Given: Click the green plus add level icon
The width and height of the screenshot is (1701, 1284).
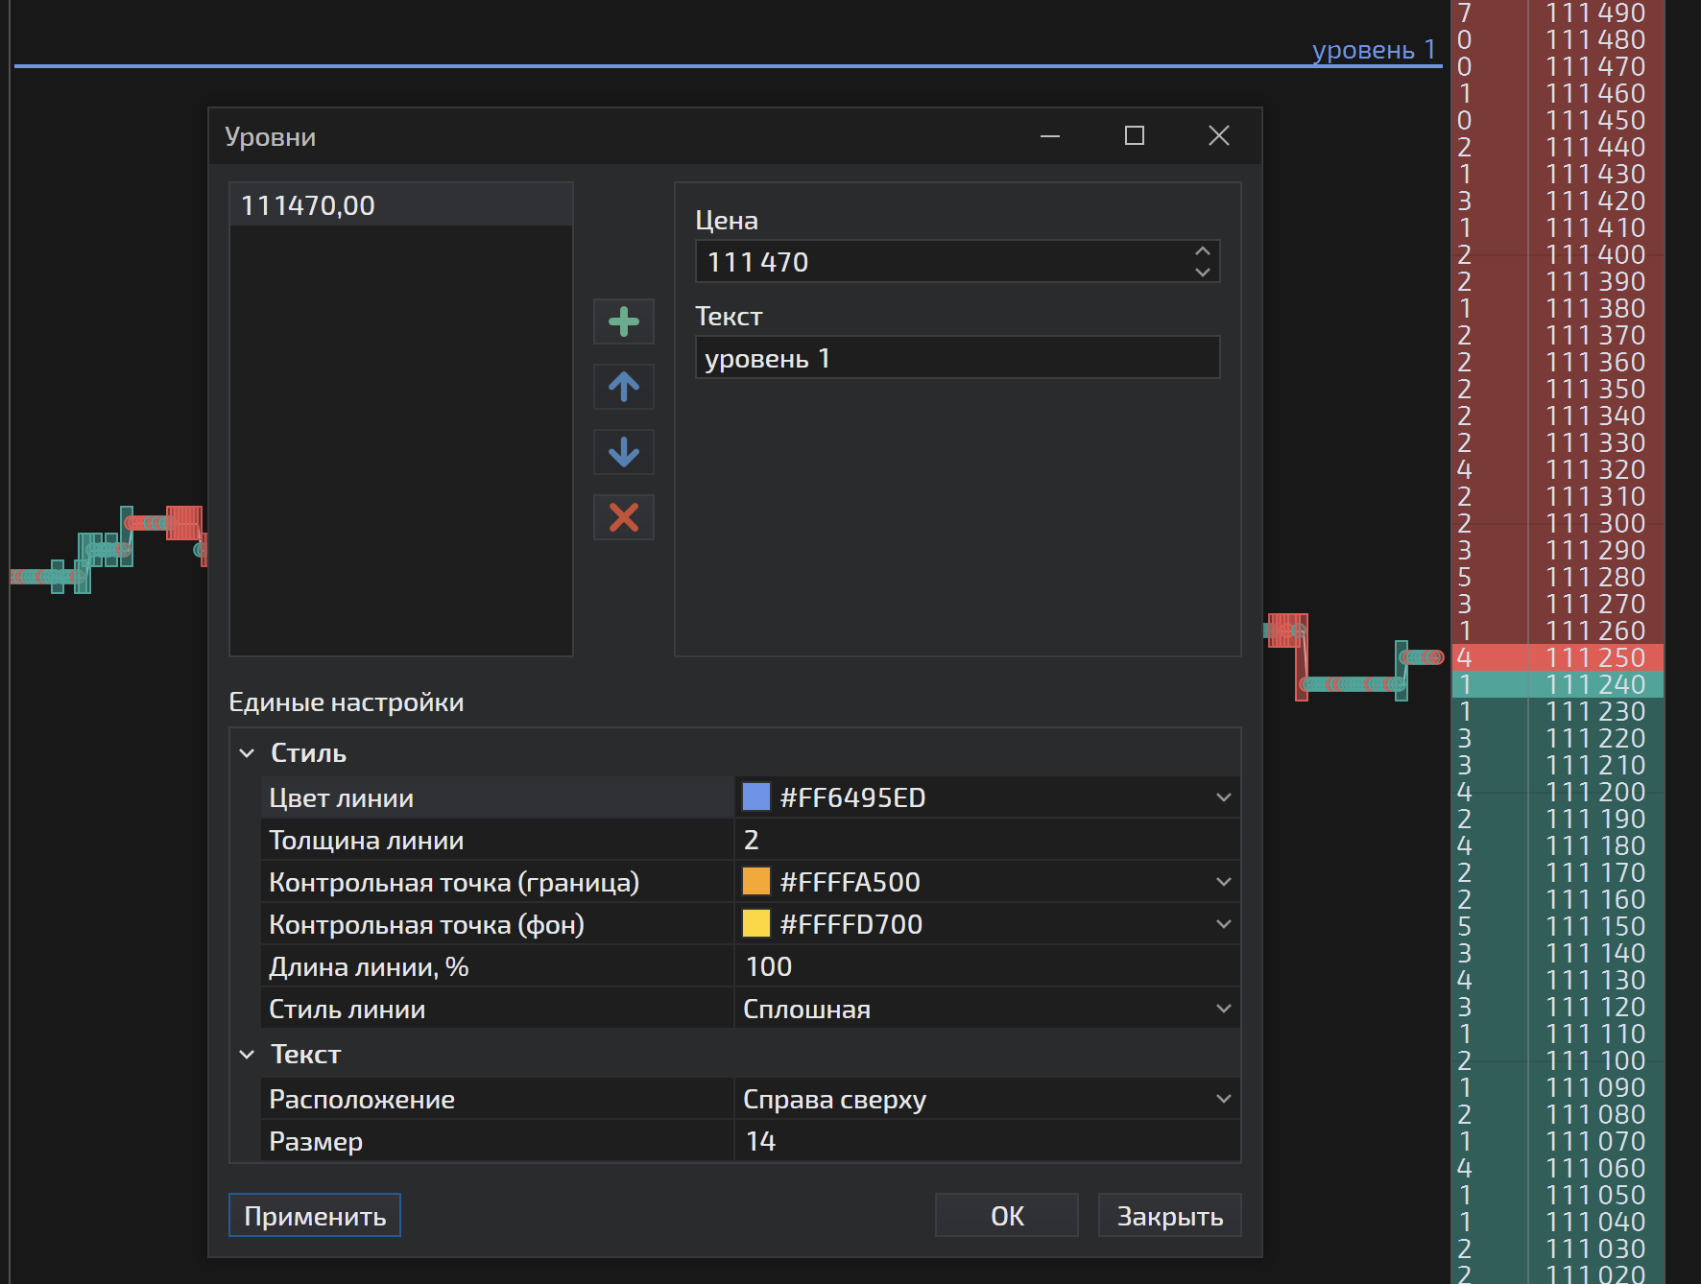Looking at the screenshot, I should click(623, 321).
